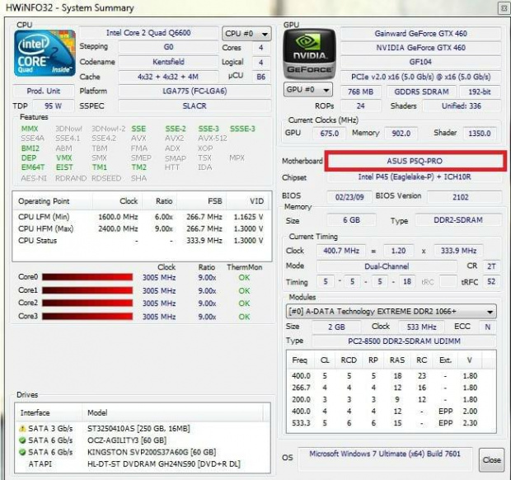The width and height of the screenshot is (511, 480).
Task: Click the Intel P45 chipset field
Action: [415, 176]
